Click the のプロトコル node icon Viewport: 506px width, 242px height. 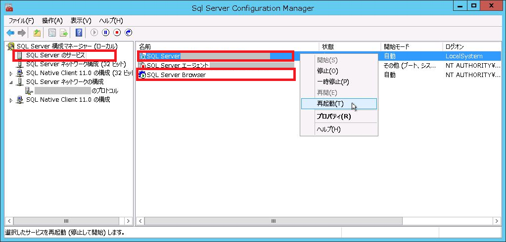pyautogui.click(x=29, y=91)
